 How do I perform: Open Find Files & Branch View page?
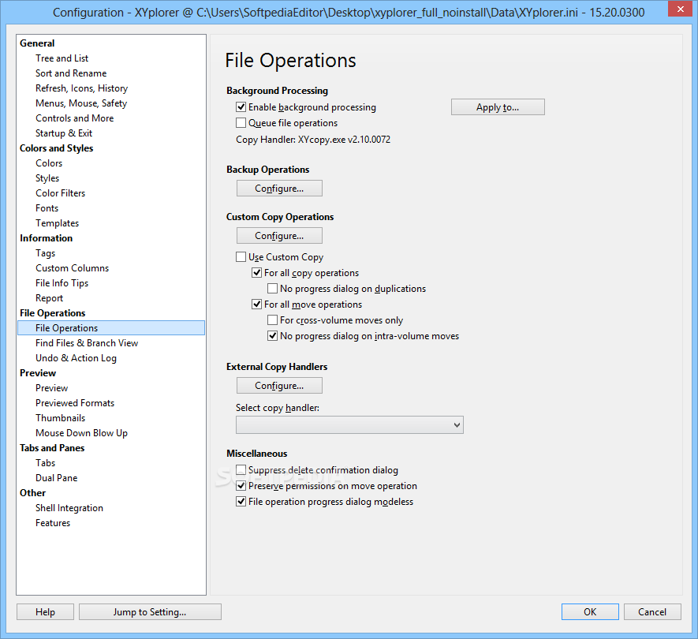(x=87, y=343)
